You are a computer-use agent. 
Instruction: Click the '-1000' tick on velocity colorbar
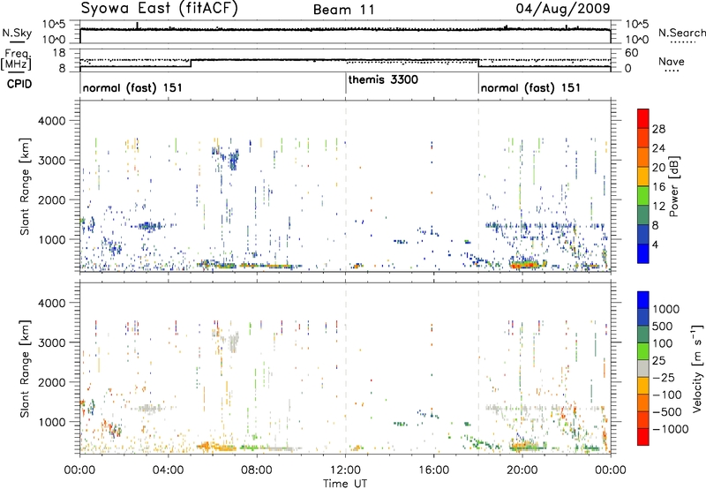tap(670, 429)
